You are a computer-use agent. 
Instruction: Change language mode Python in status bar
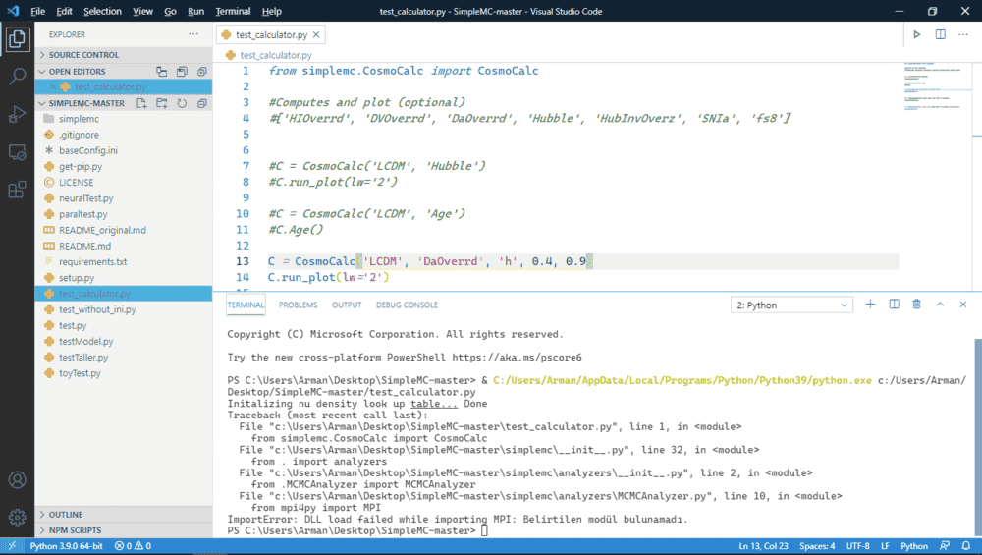point(914,546)
